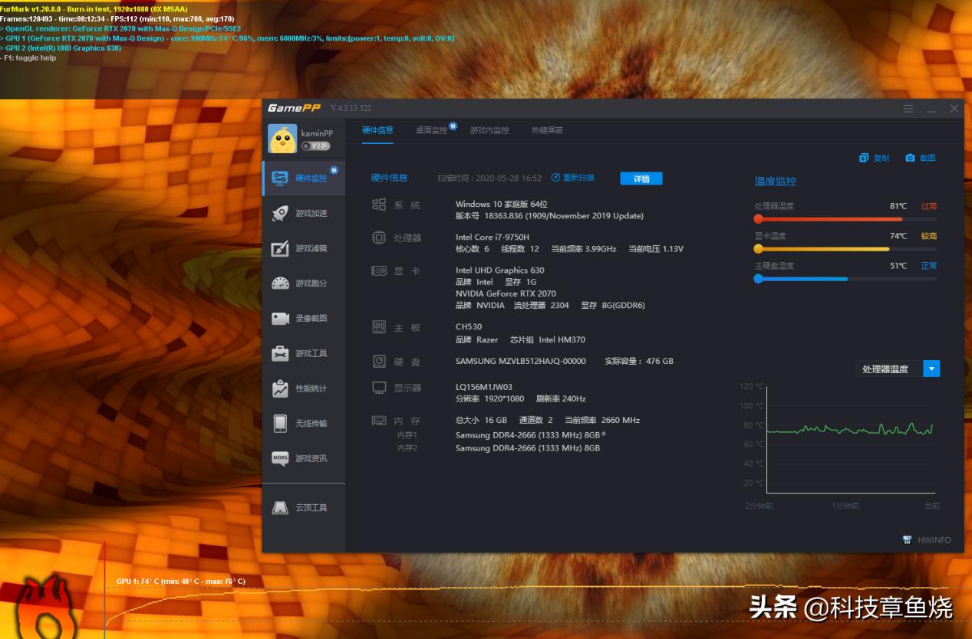The image size is (972, 639).
Task: Open the 游戏工具 toolbox icon
Action: (280, 353)
